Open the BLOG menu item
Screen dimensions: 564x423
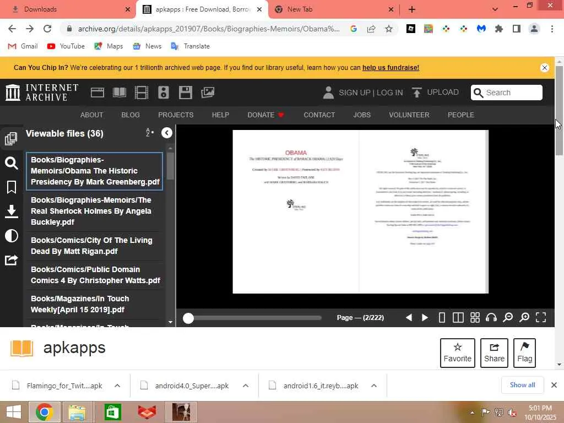coord(131,115)
